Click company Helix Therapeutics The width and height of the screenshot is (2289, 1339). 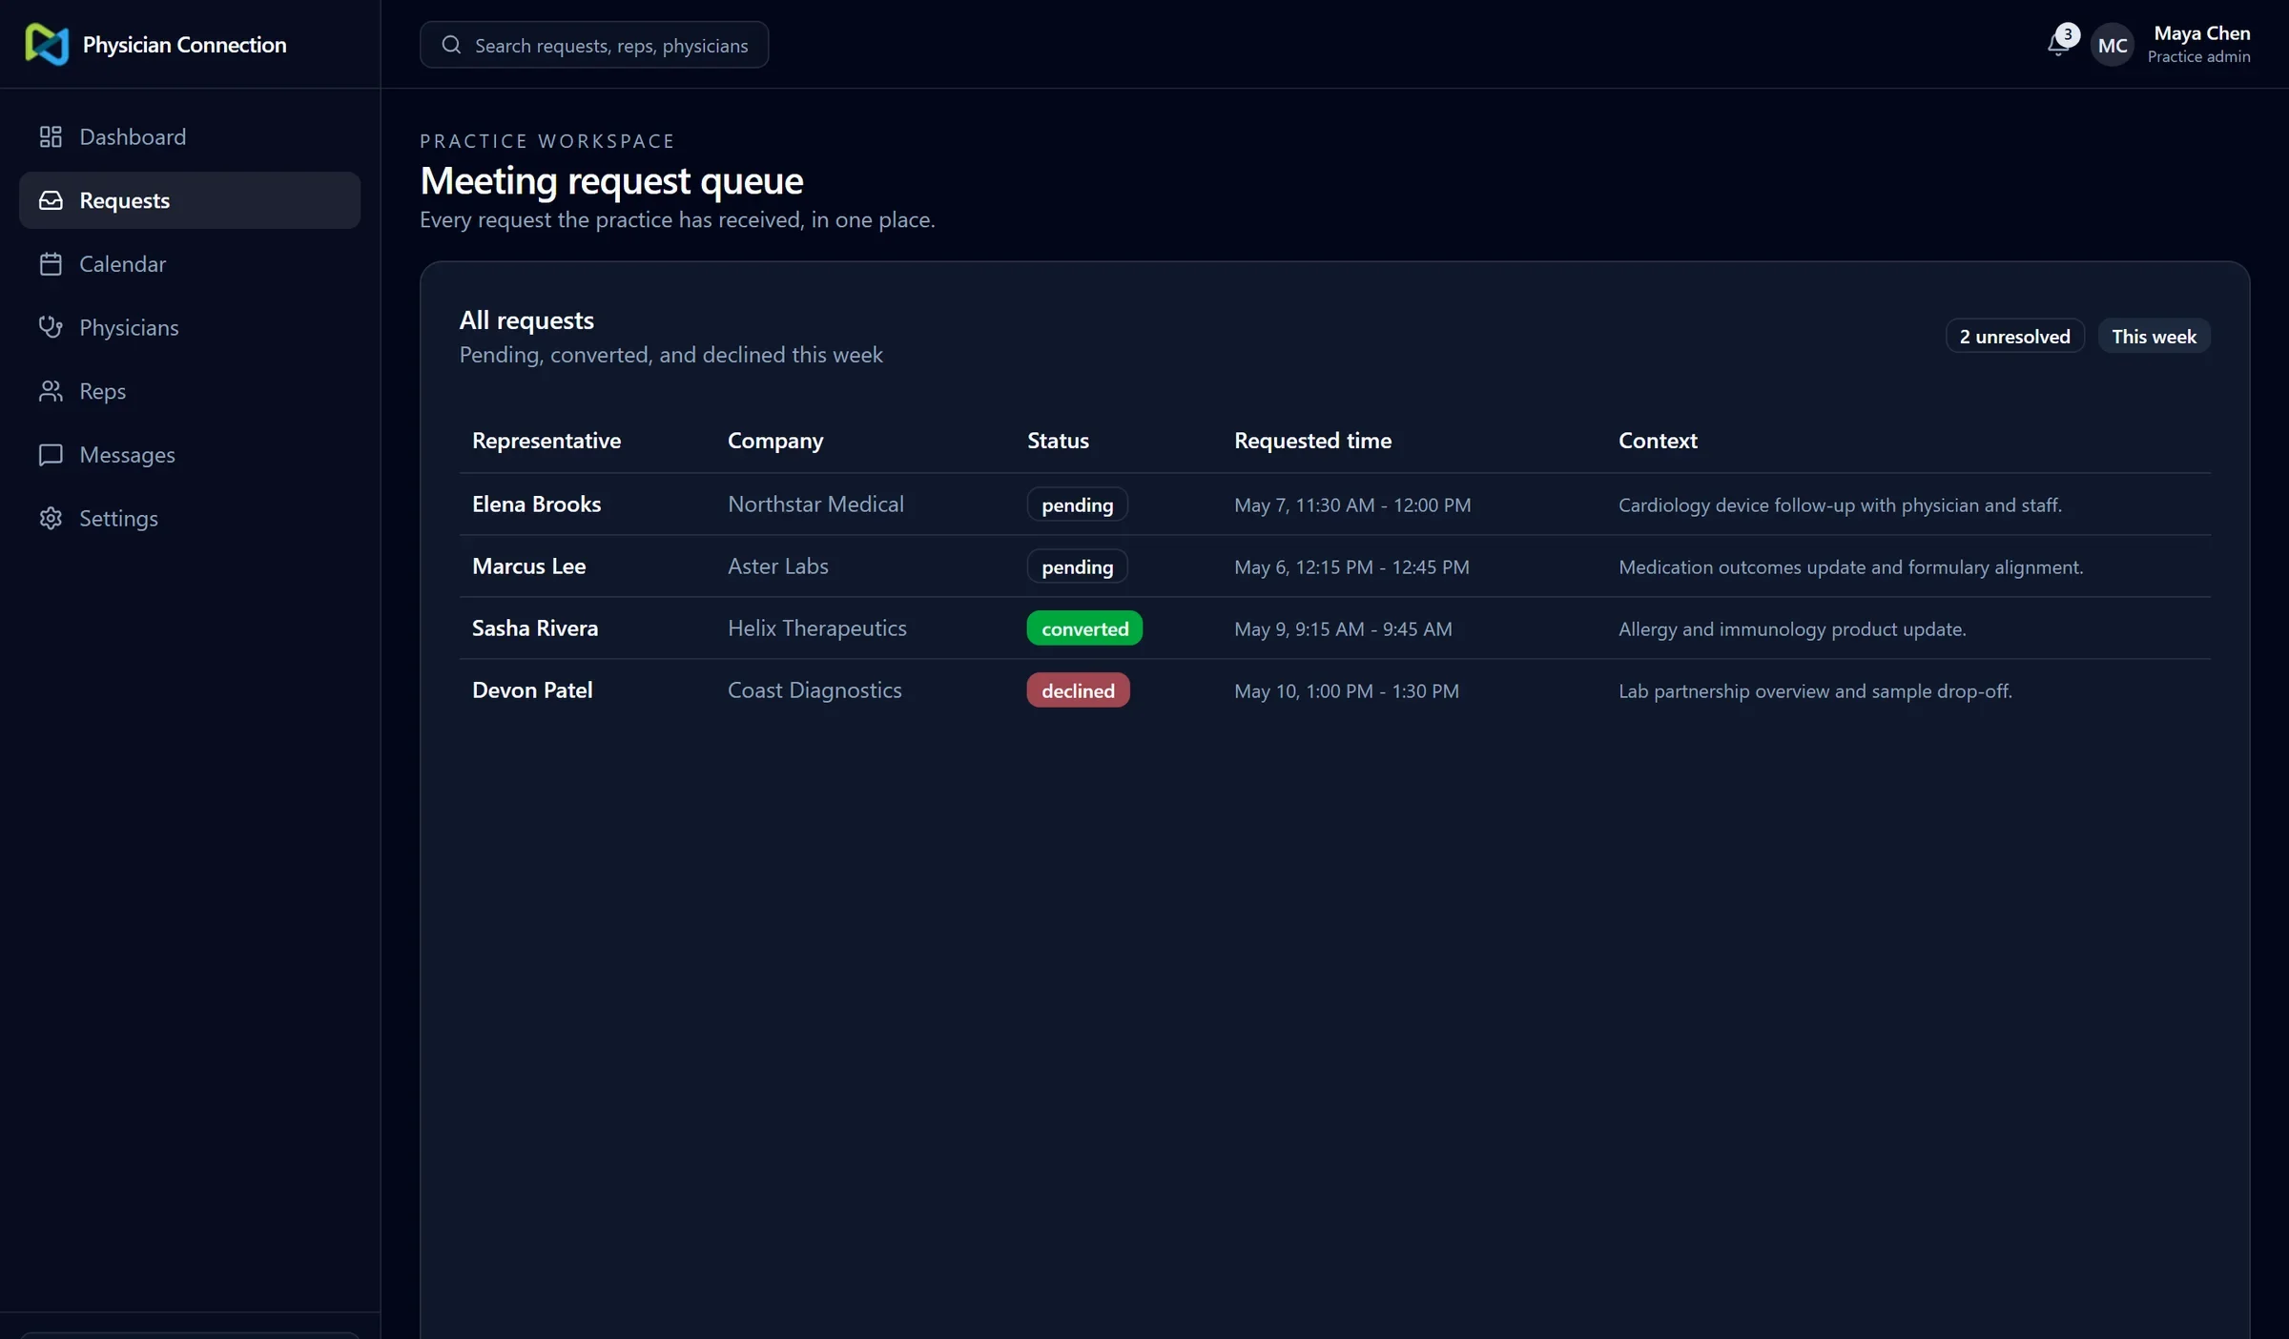[x=816, y=628]
